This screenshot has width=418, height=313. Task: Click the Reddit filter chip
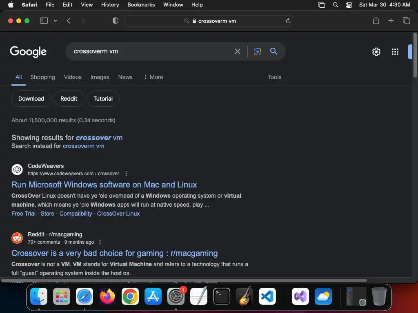(69, 99)
